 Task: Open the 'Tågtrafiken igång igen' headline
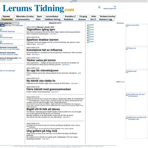[x=41, y=30]
